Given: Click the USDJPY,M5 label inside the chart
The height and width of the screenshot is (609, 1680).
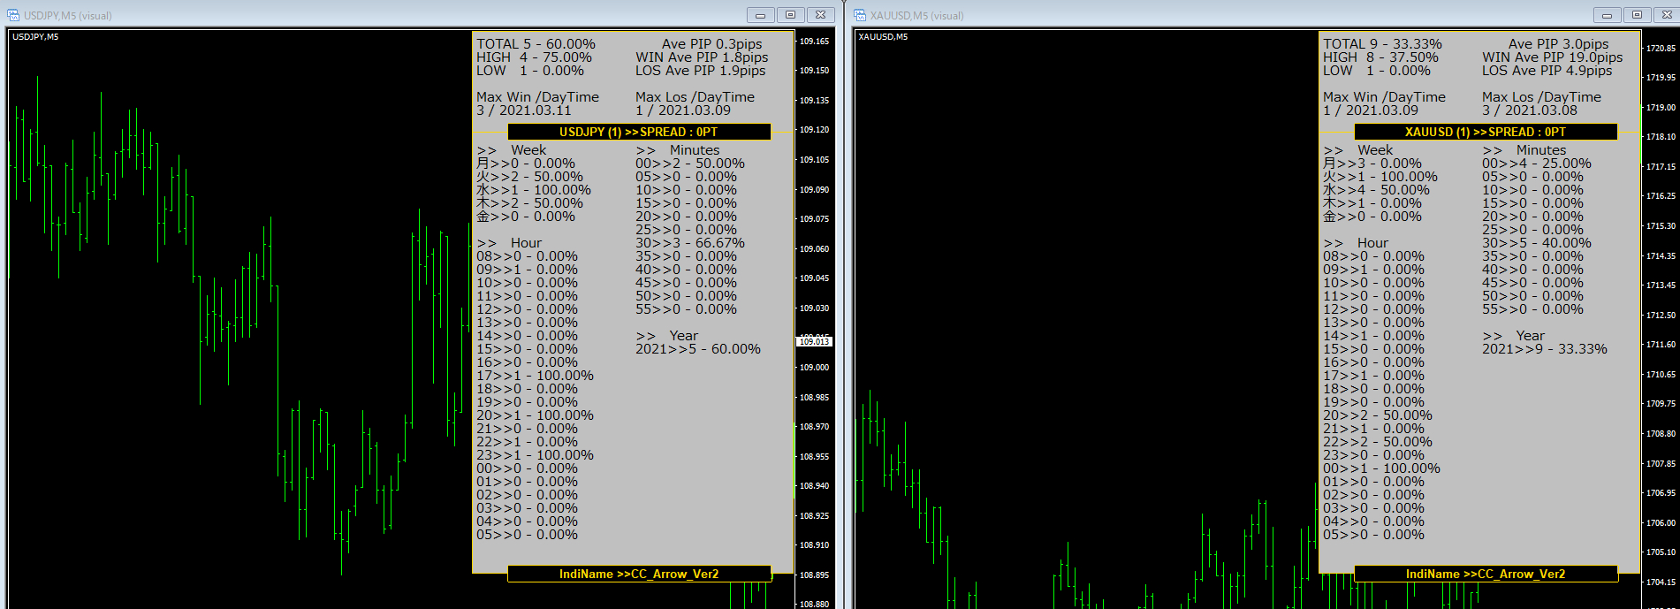Looking at the screenshot, I should click(35, 37).
